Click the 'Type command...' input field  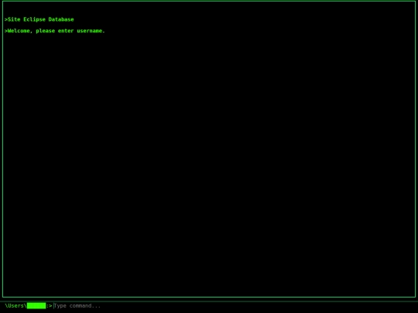tap(235, 306)
